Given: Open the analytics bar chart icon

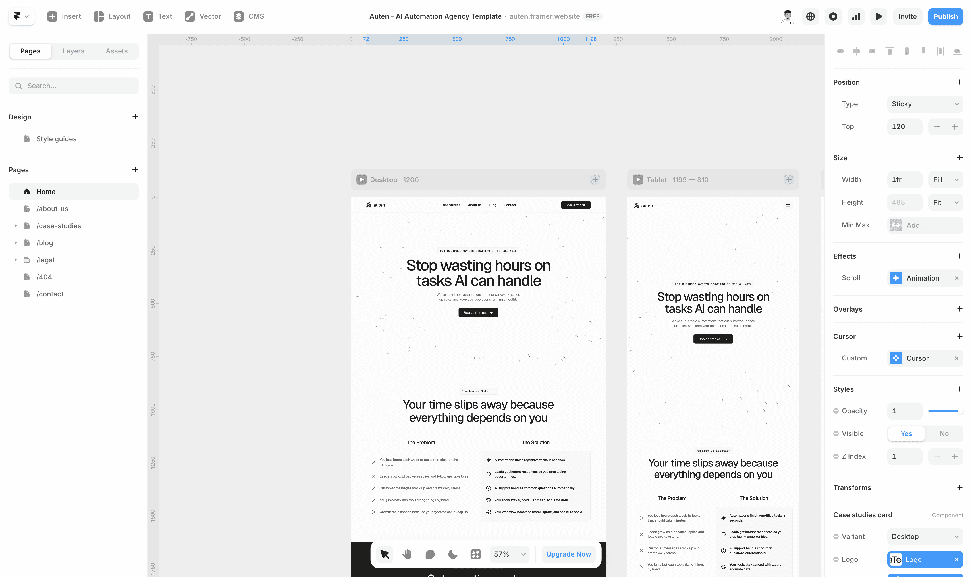Looking at the screenshot, I should pyautogui.click(x=856, y=16).
